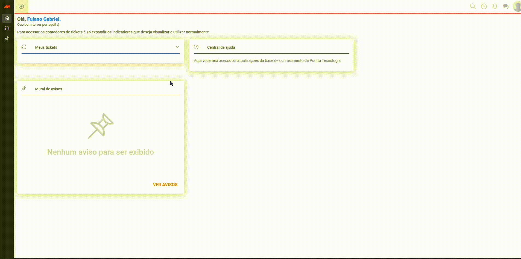Open the notifications bell
This screenshot has width=521, height=259.
pyautogui.click(x=495, y=6)
